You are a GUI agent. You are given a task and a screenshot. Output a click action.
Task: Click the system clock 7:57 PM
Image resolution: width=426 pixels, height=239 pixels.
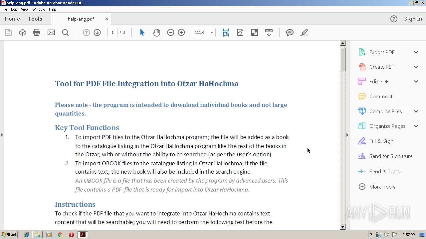pos(409,235)
